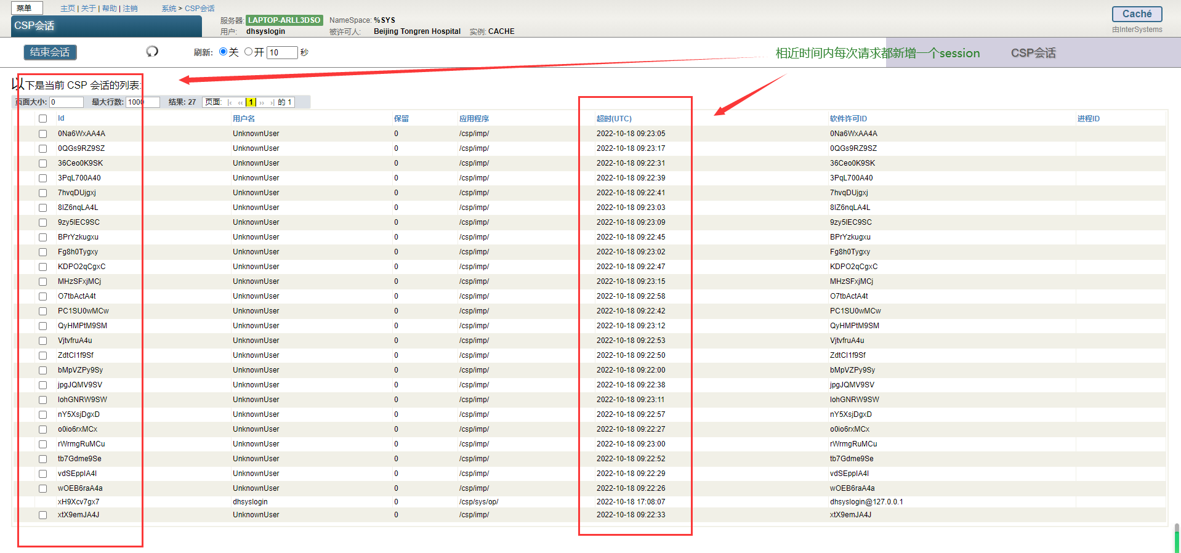This screenshot has width=1181, height=553.
Task: Go to previous page using double-left arrow
Action: click(x=240, y=102)
